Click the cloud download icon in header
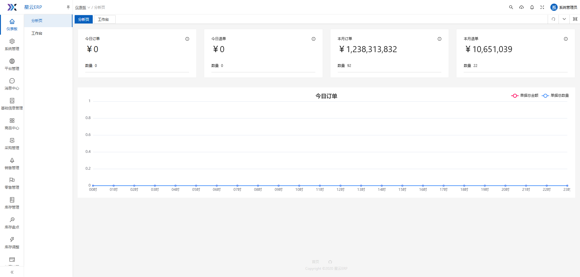This screenshot has width=580, height=277. click(x=521, y=7)
